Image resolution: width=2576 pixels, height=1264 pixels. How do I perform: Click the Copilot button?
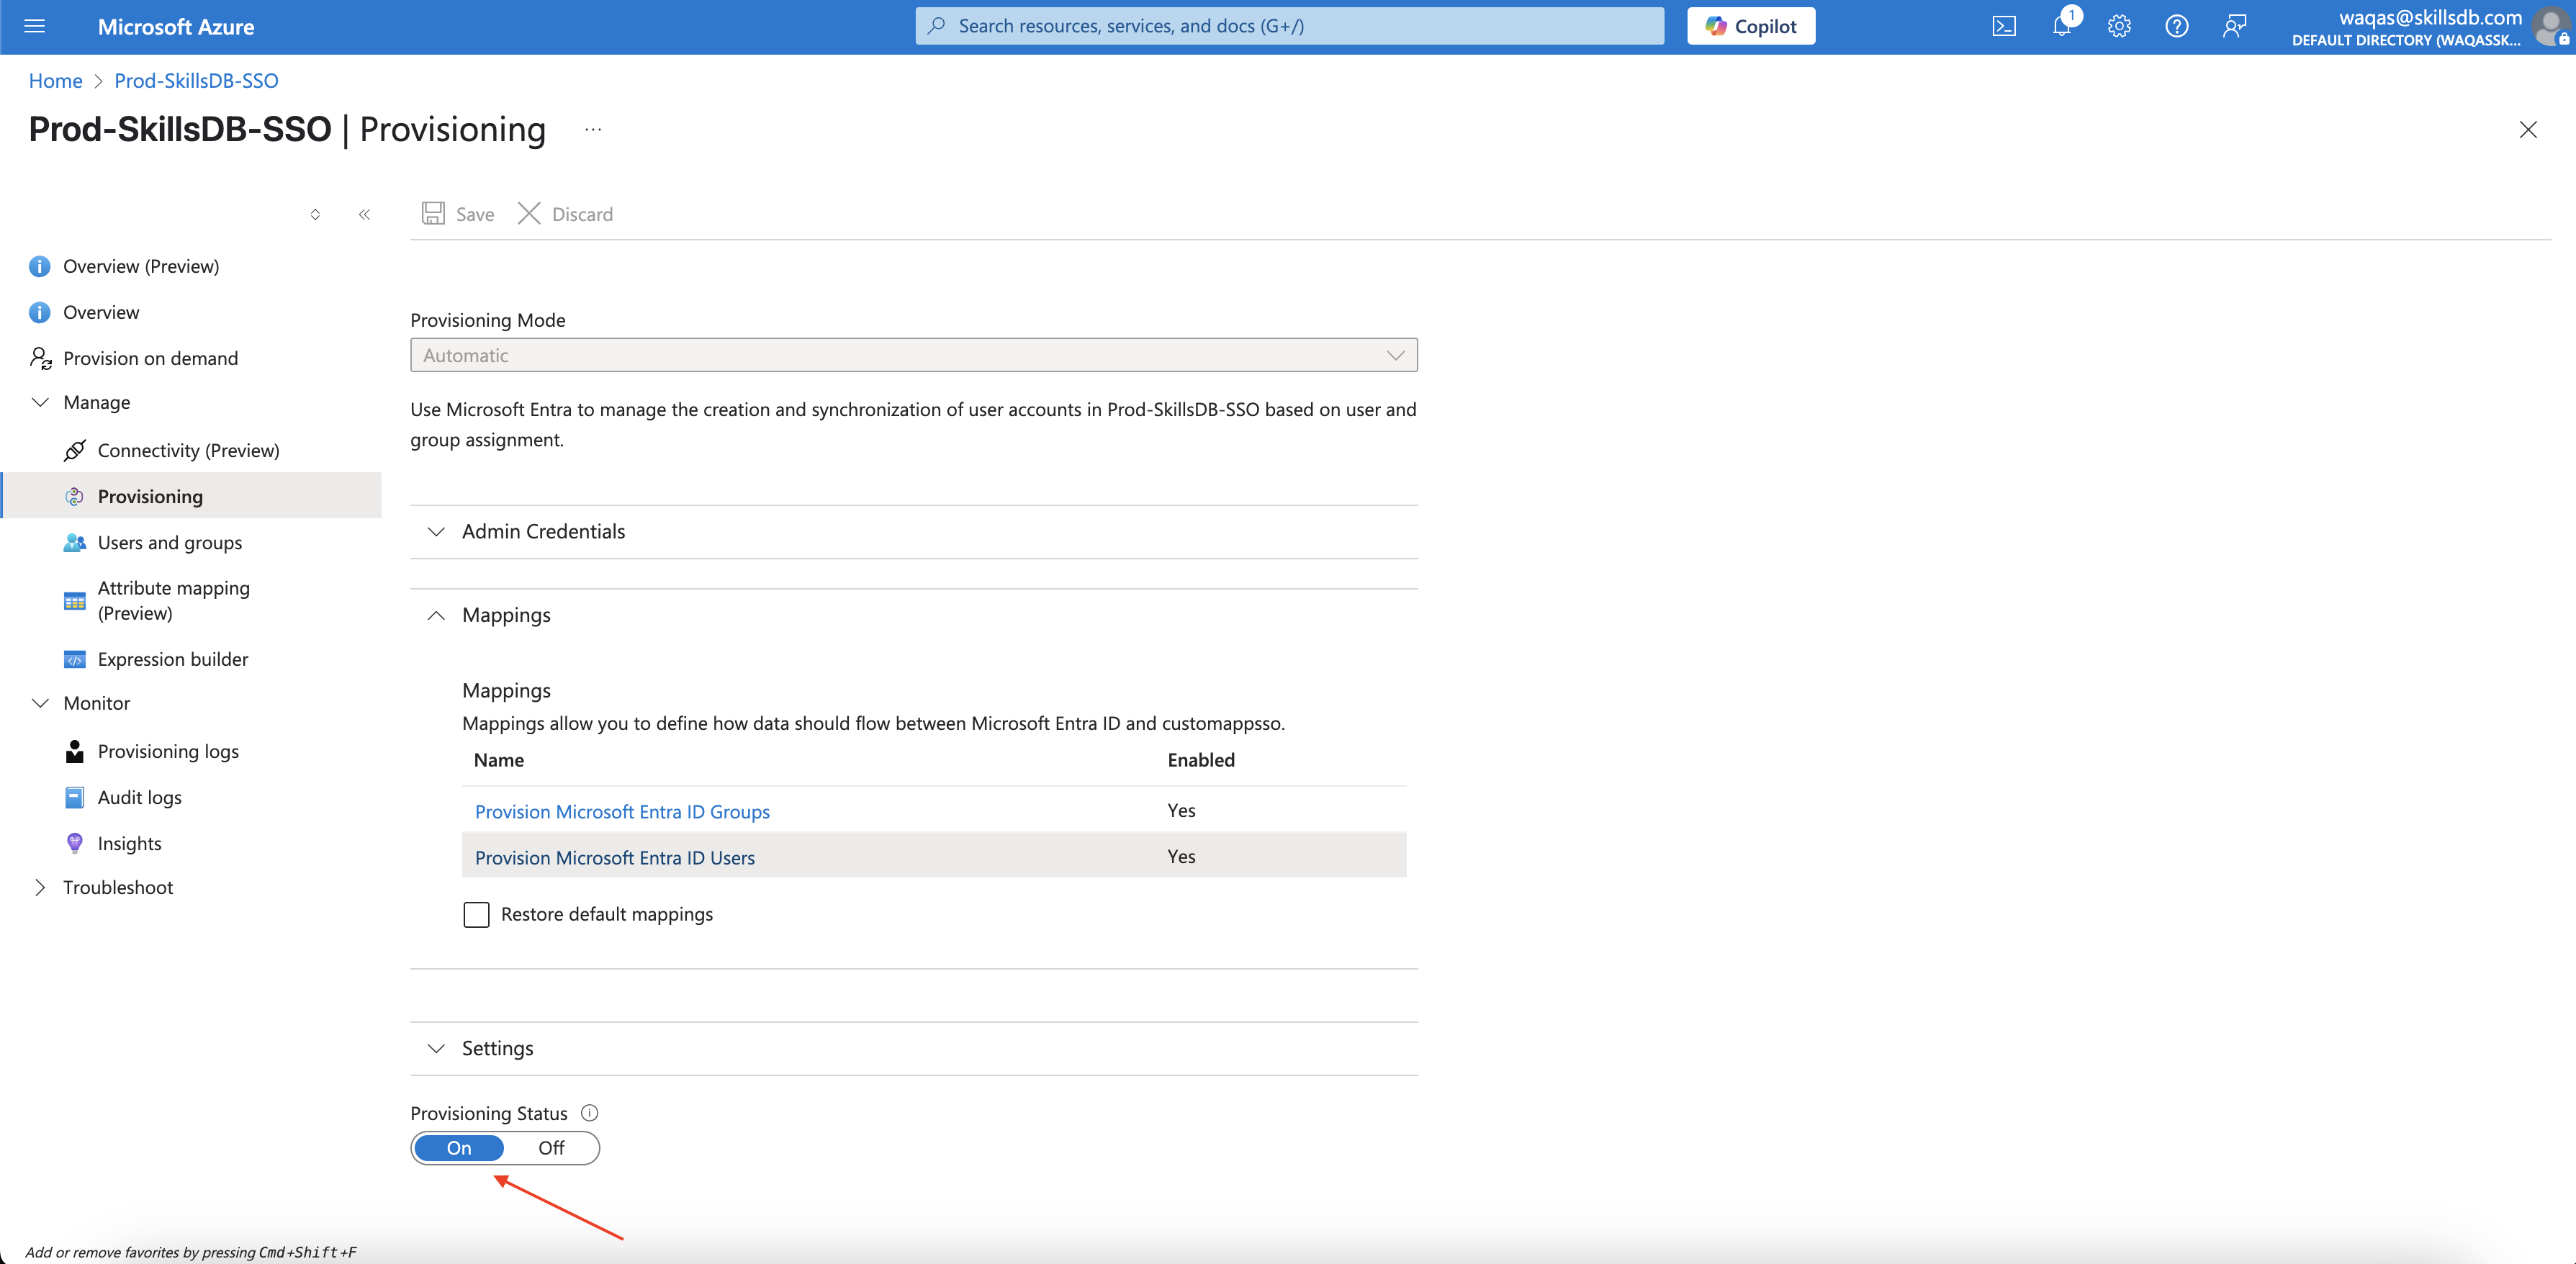(1751, 26)
